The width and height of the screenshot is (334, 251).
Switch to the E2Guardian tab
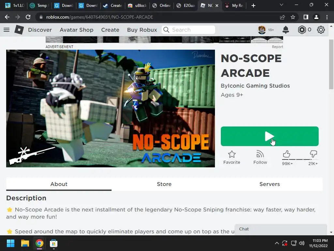click(x=186, y=6)
